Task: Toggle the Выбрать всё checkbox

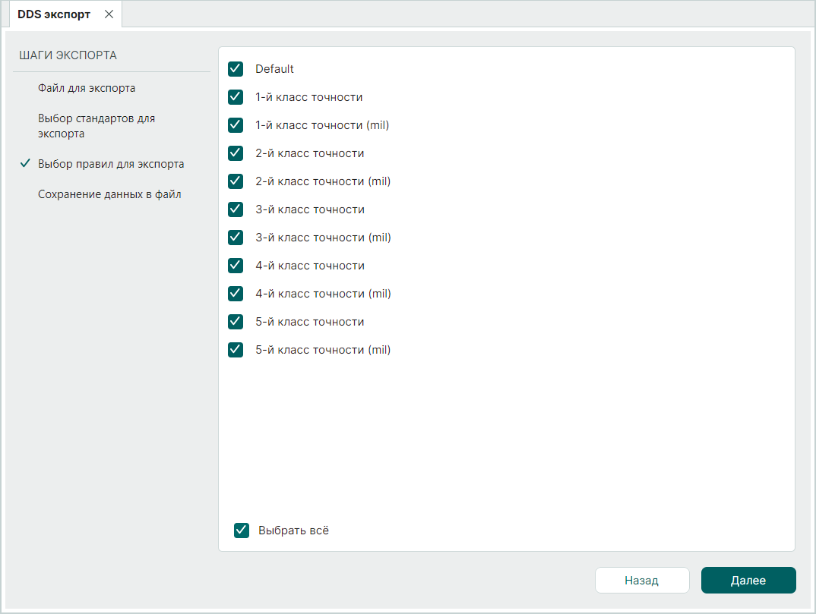Action: point(242,531)
